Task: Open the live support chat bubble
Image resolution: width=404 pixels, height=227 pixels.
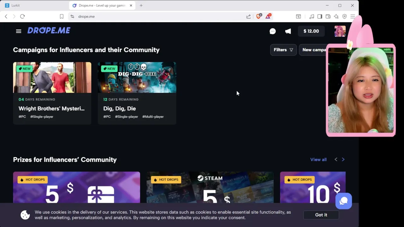Action: click(344, 201)
